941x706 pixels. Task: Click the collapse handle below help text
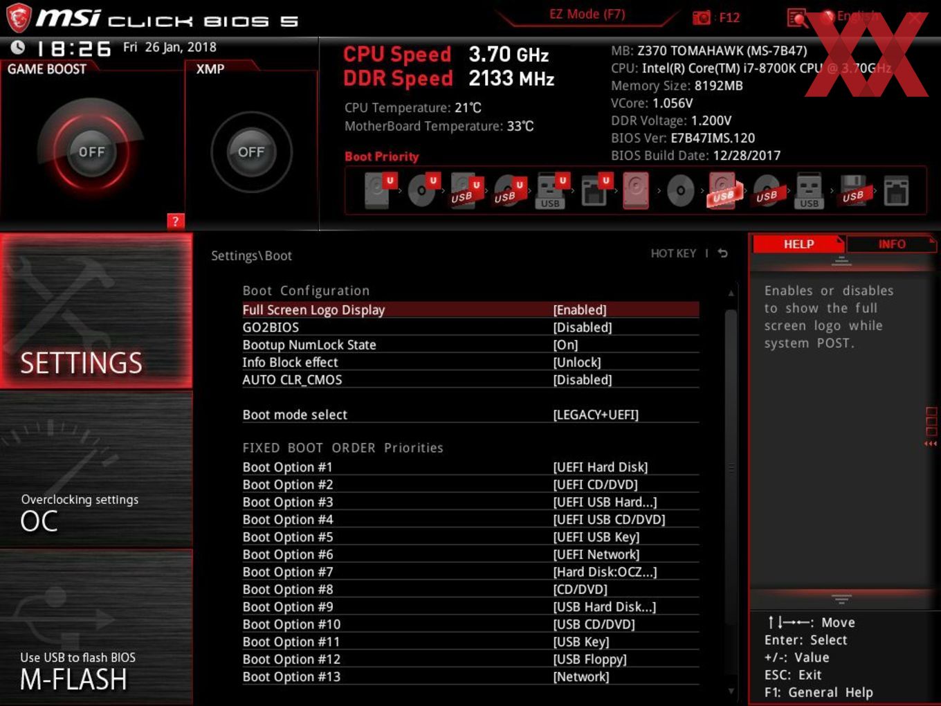tap(841, 599)
